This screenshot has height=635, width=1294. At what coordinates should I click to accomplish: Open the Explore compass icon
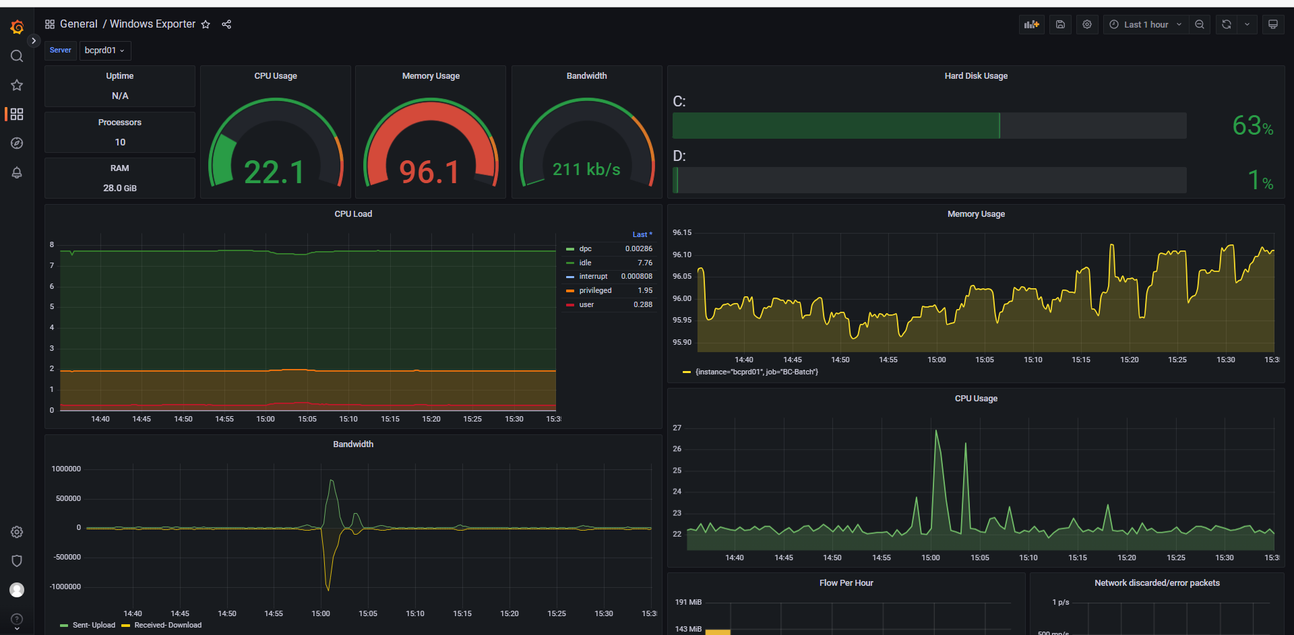17,143
